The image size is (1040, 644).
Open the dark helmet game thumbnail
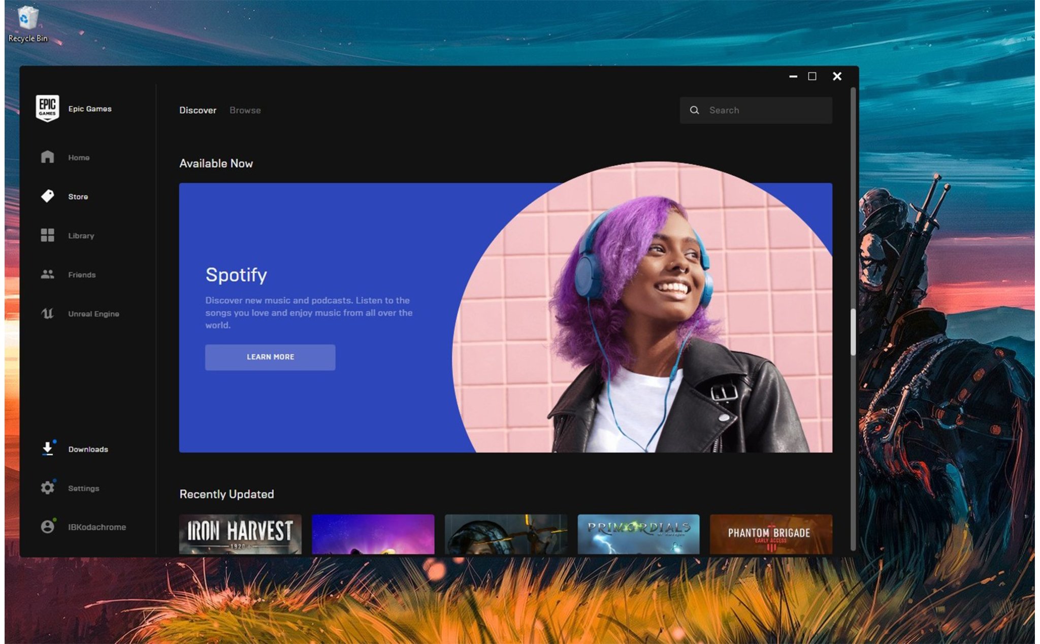[x=506, y=534]
